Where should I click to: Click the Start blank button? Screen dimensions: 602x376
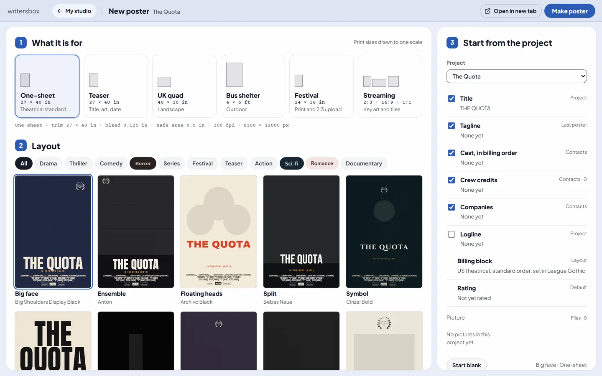pyautogui.click(x=467, y=365)
